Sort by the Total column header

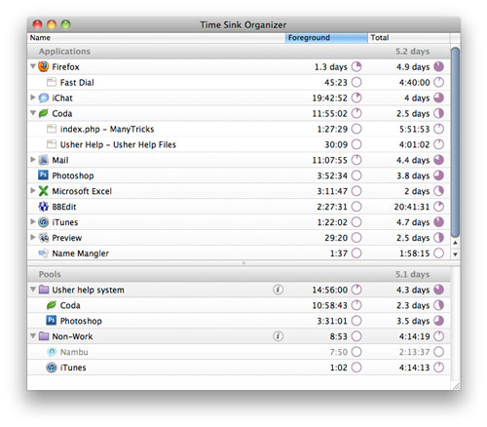click(x=409, y=38)
